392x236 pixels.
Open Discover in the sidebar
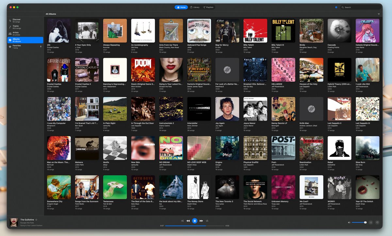click(x=25, y=20)
